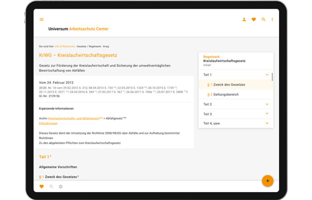The image size is (312, 200).
Task: Open the user profile icon
Action: coord(244,20)
